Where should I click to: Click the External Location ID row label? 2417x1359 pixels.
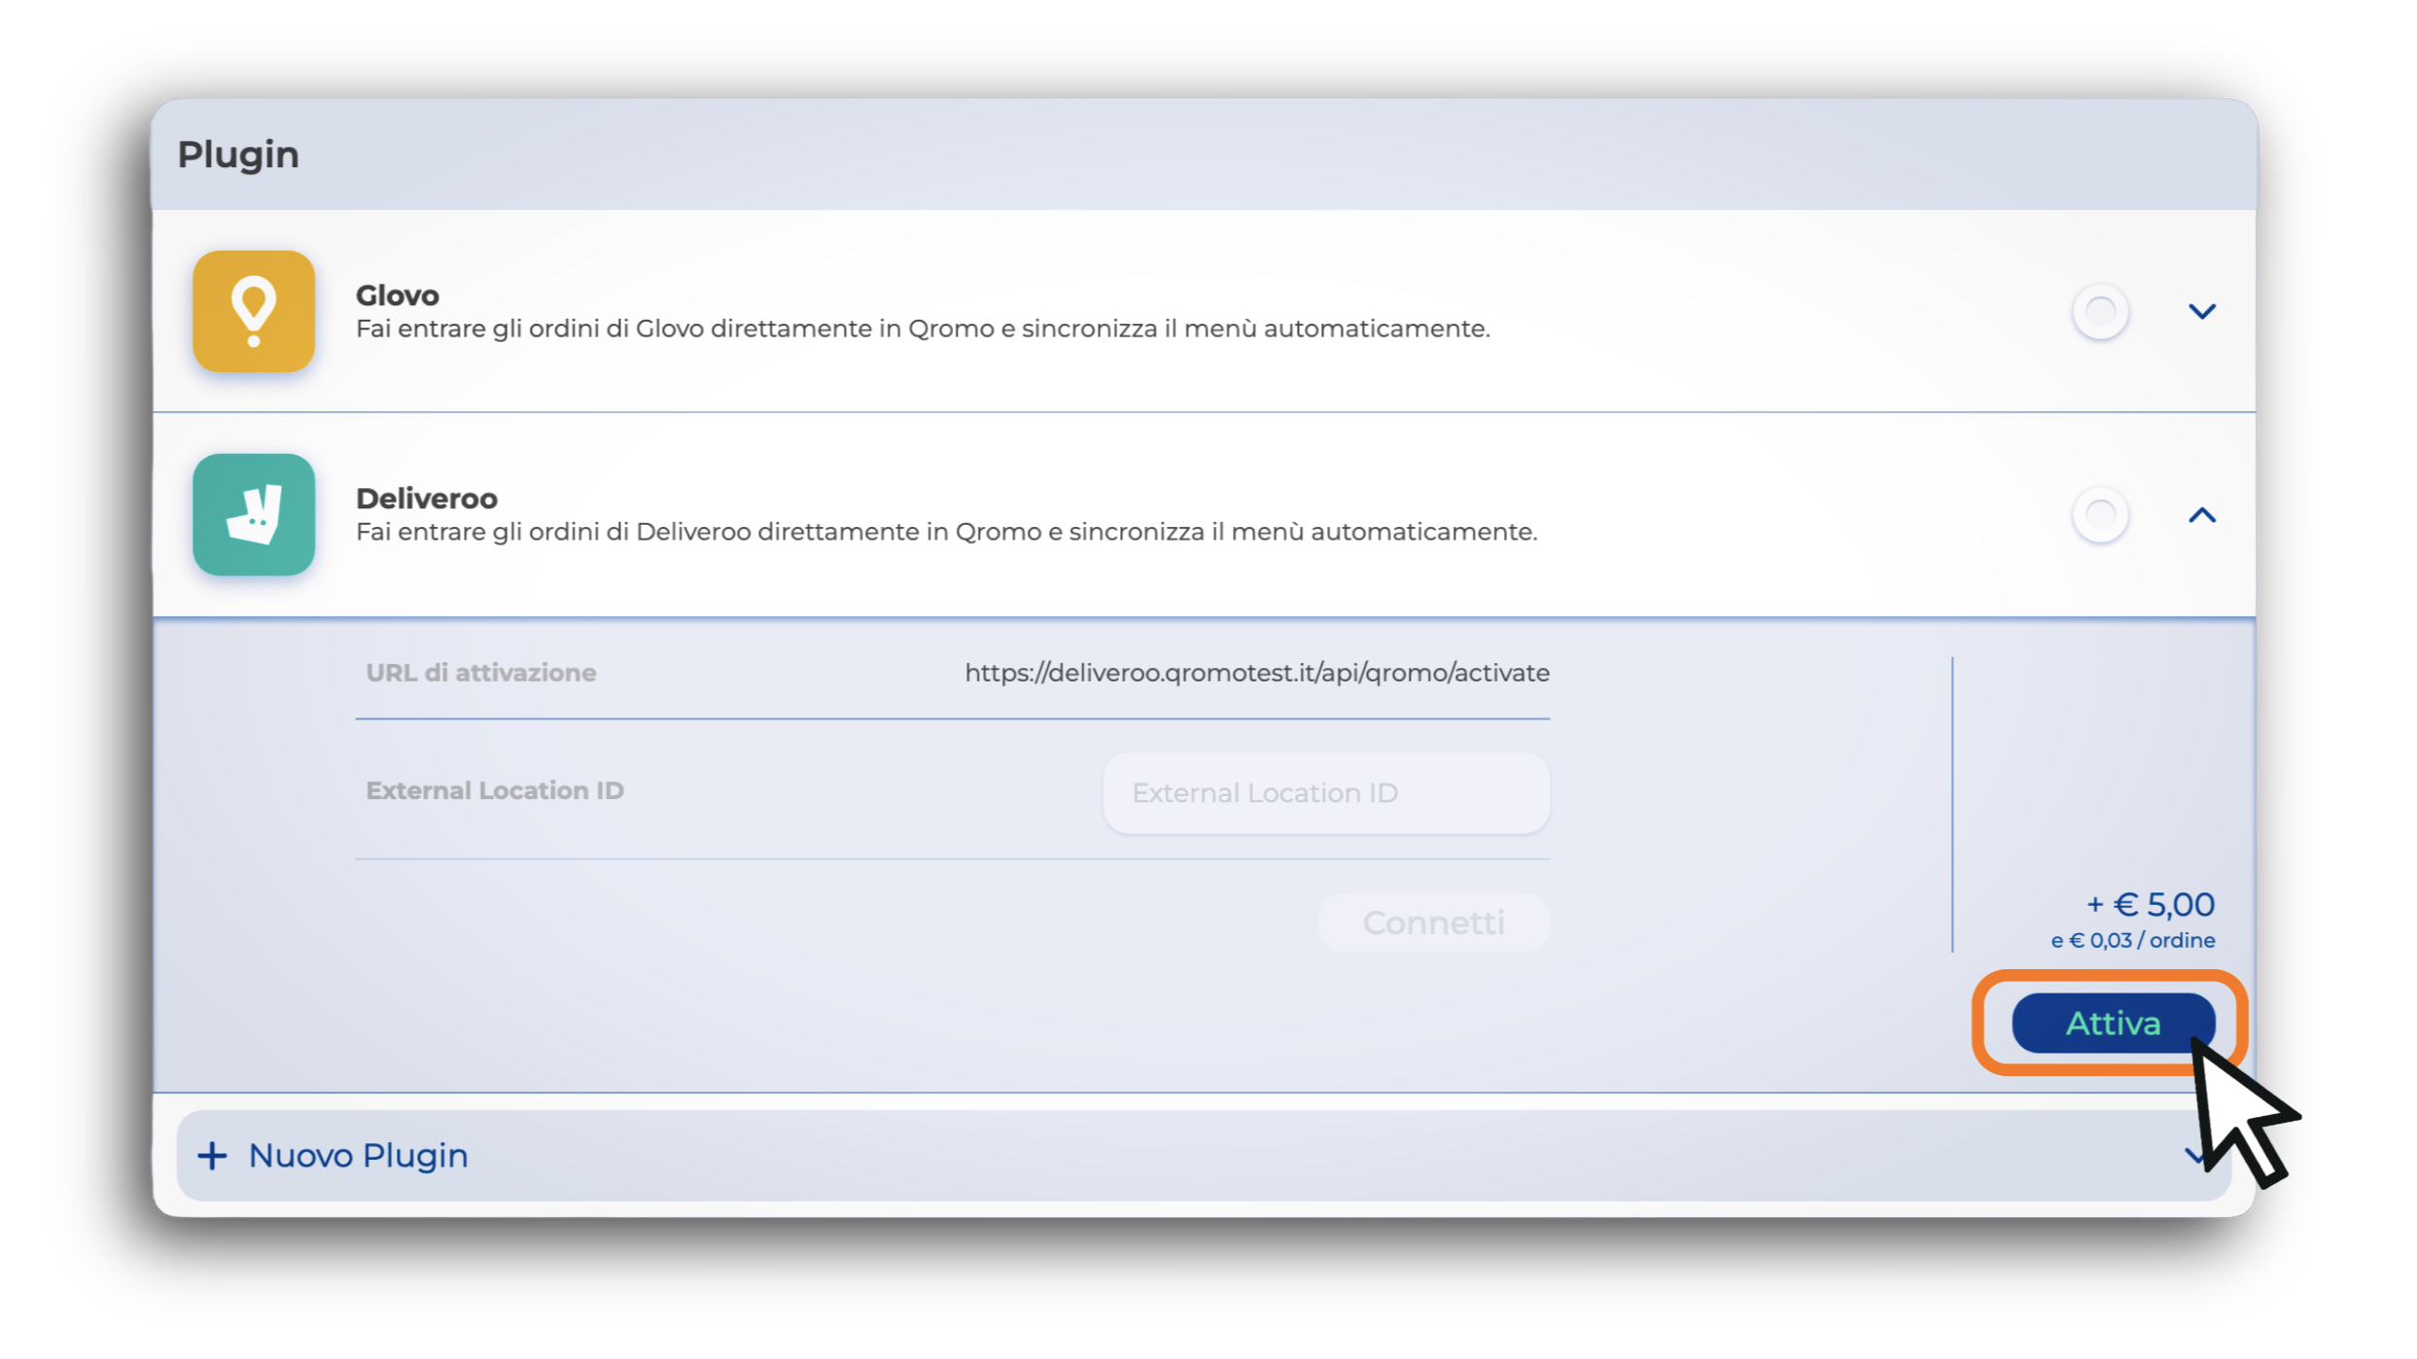[x=494, y=790]
